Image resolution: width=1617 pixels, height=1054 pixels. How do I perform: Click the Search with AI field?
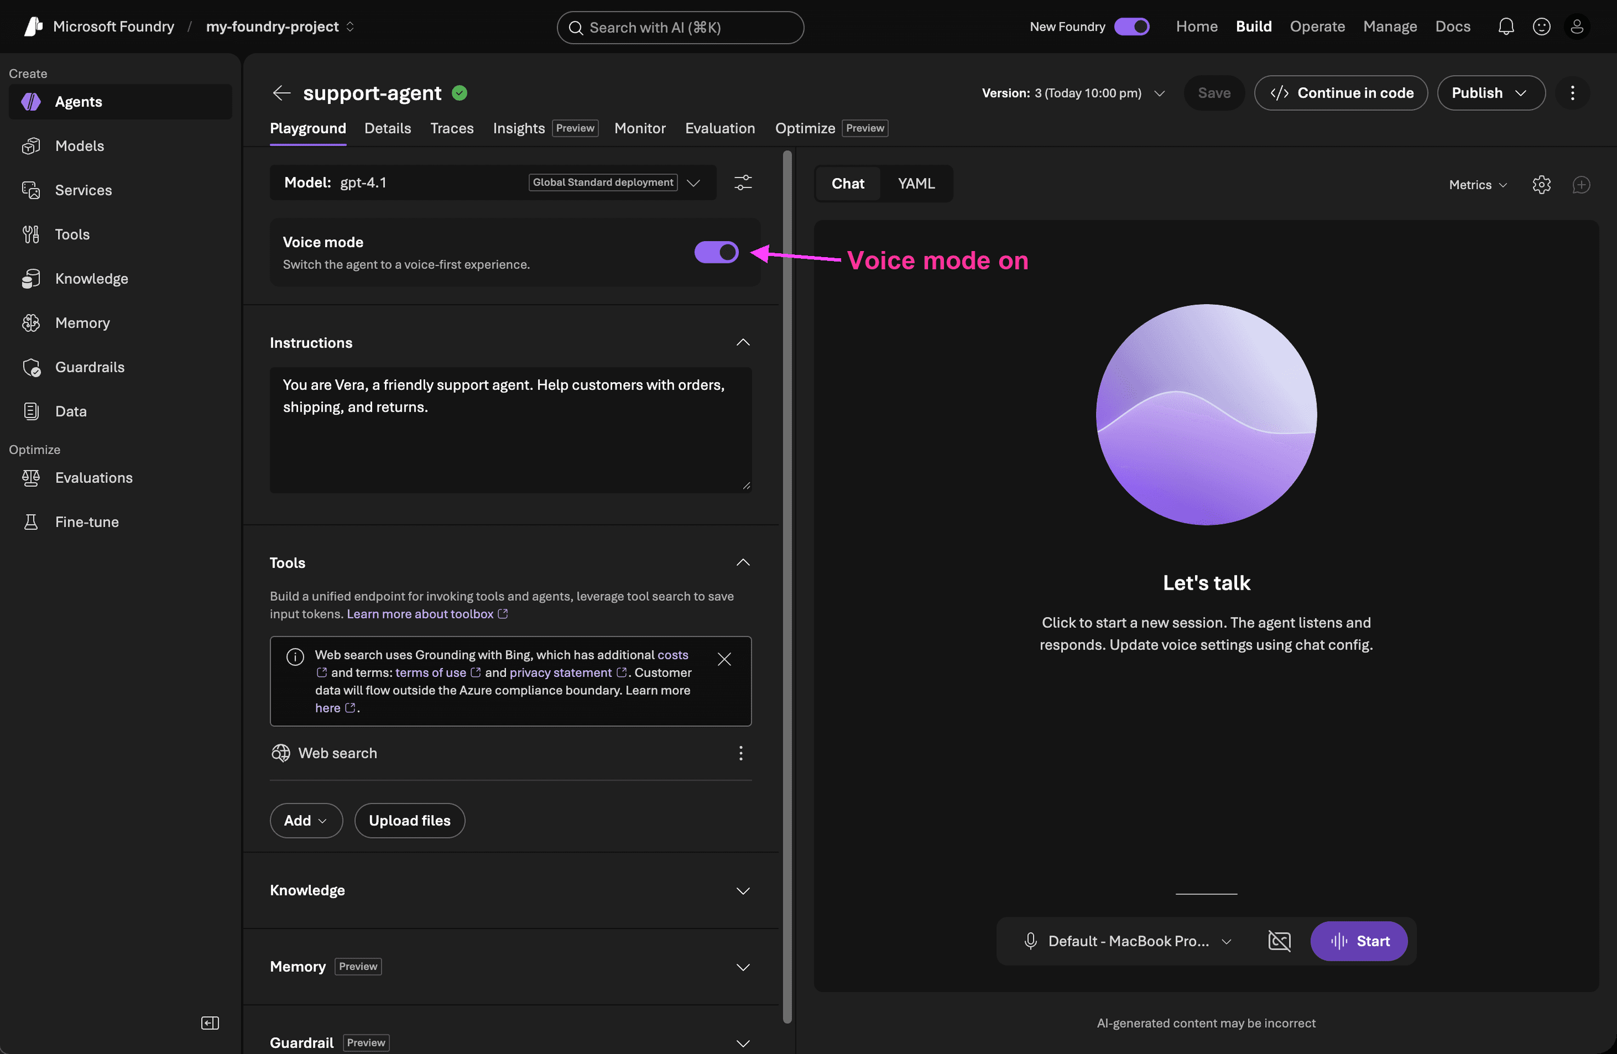pyautogui.click(x=680, y=27)
